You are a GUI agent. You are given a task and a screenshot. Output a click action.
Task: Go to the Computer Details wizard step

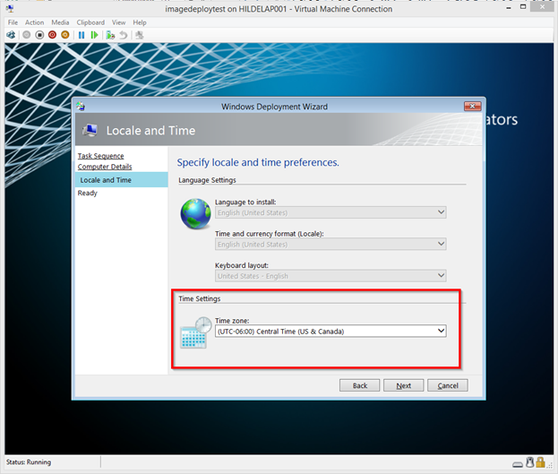[x=105, y=167]
